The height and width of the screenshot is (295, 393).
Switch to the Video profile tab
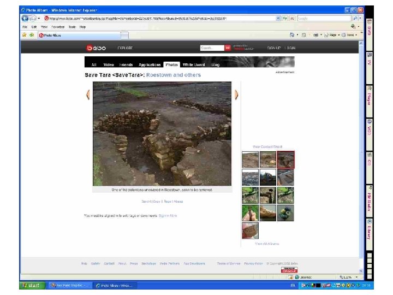coord(109,64)
